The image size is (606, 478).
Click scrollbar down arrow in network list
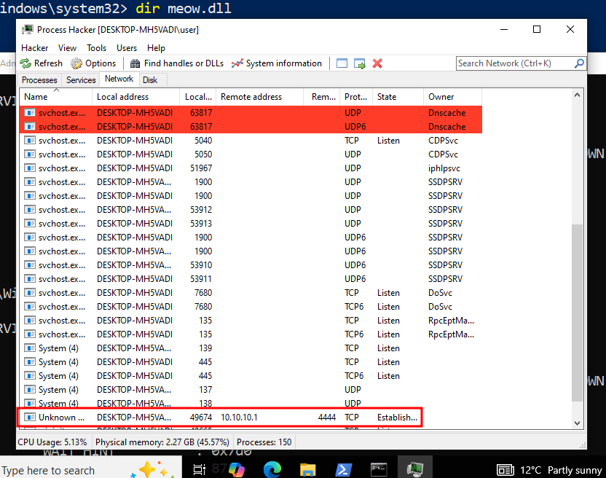[577, 423]
